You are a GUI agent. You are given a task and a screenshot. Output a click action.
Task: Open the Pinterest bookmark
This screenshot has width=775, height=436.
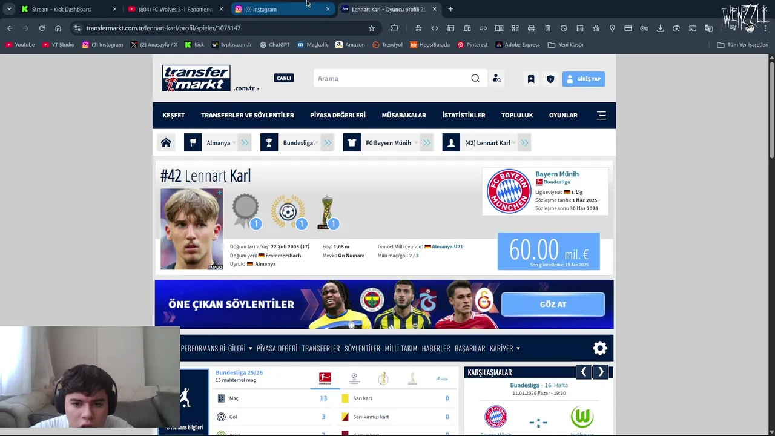pyautogui.click(x=472, y=44)
